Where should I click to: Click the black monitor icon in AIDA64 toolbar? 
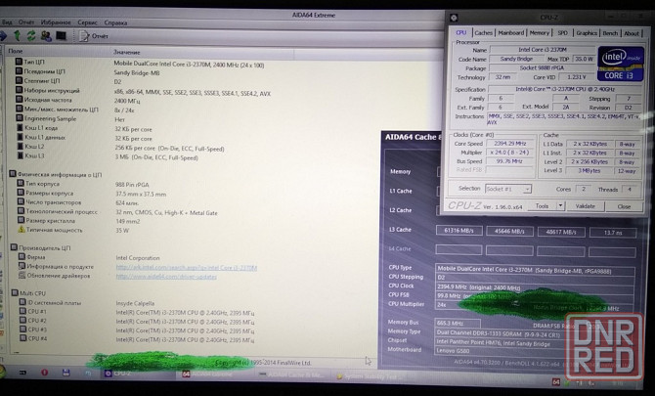pos(61,36)
